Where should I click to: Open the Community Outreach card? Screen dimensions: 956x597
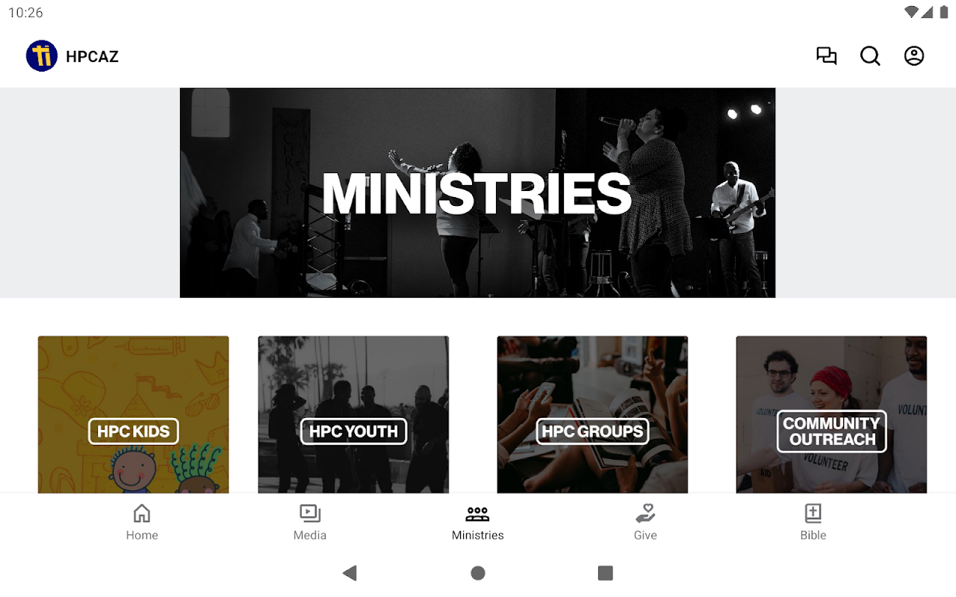[832, 414]
